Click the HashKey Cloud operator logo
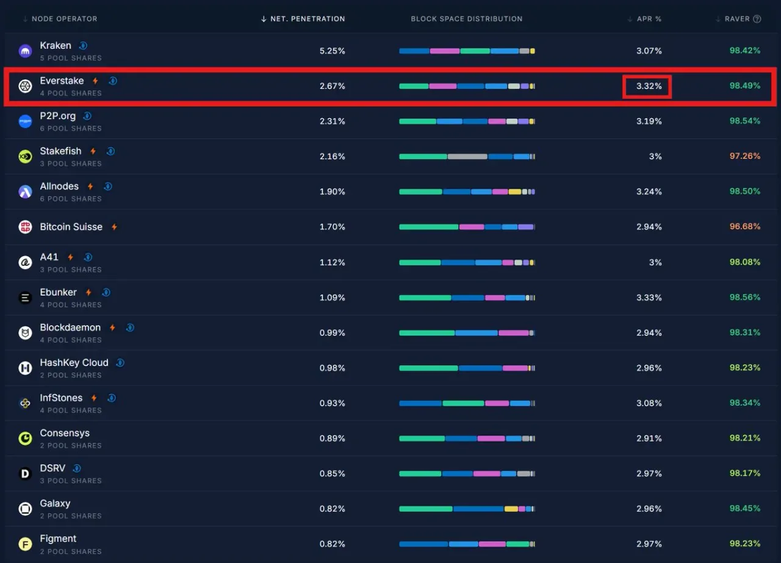Viewport: 781px width, 563px height. 25,368
